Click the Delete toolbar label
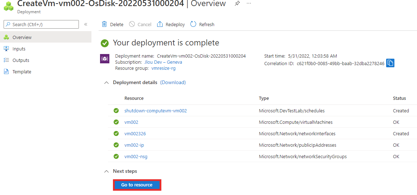 117,24
